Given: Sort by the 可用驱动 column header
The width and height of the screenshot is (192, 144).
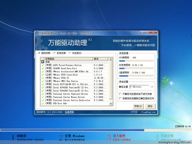Looking at the screenshot, I should 68,59.
